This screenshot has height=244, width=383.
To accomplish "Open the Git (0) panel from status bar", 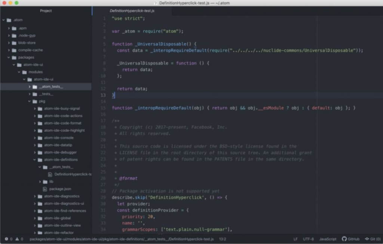I will point(373,239).
